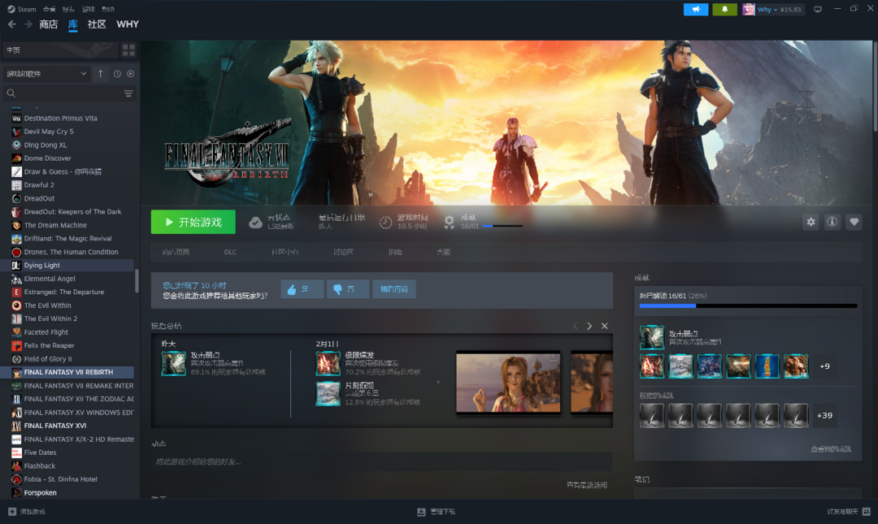The image size is (878, 524).
Task: Click the cloud status icon
Action: (255, 223)
